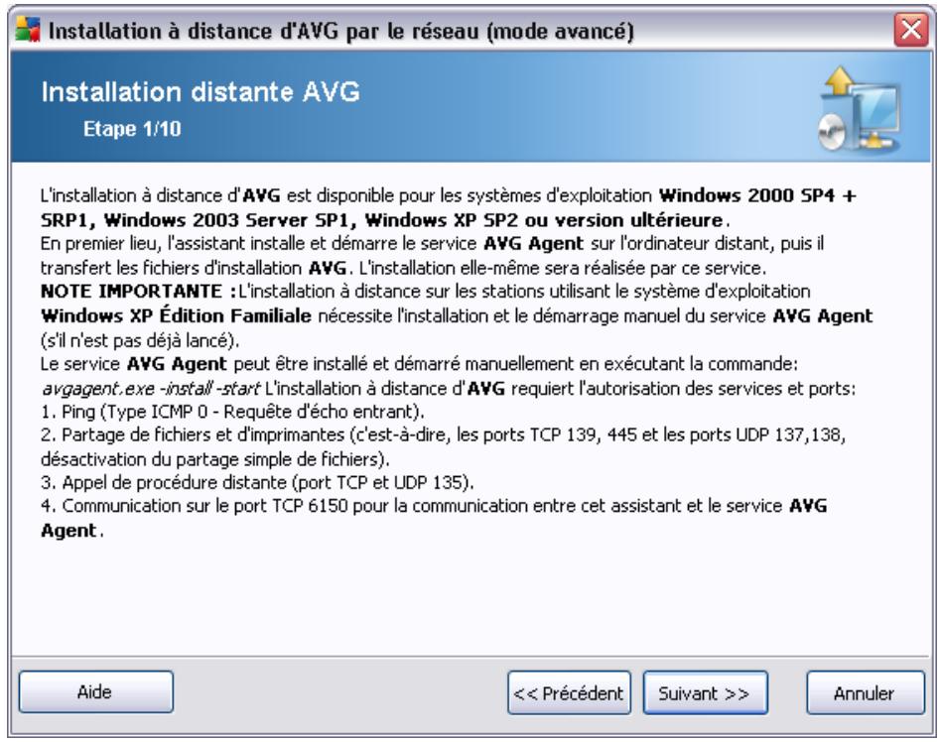Click the heading 'Installation distante AVG'
941x742 pixels.
tap(201, 92)
